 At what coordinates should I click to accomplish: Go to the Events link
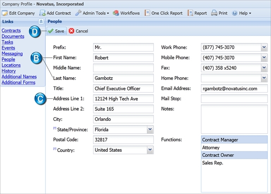pos(8,48)
